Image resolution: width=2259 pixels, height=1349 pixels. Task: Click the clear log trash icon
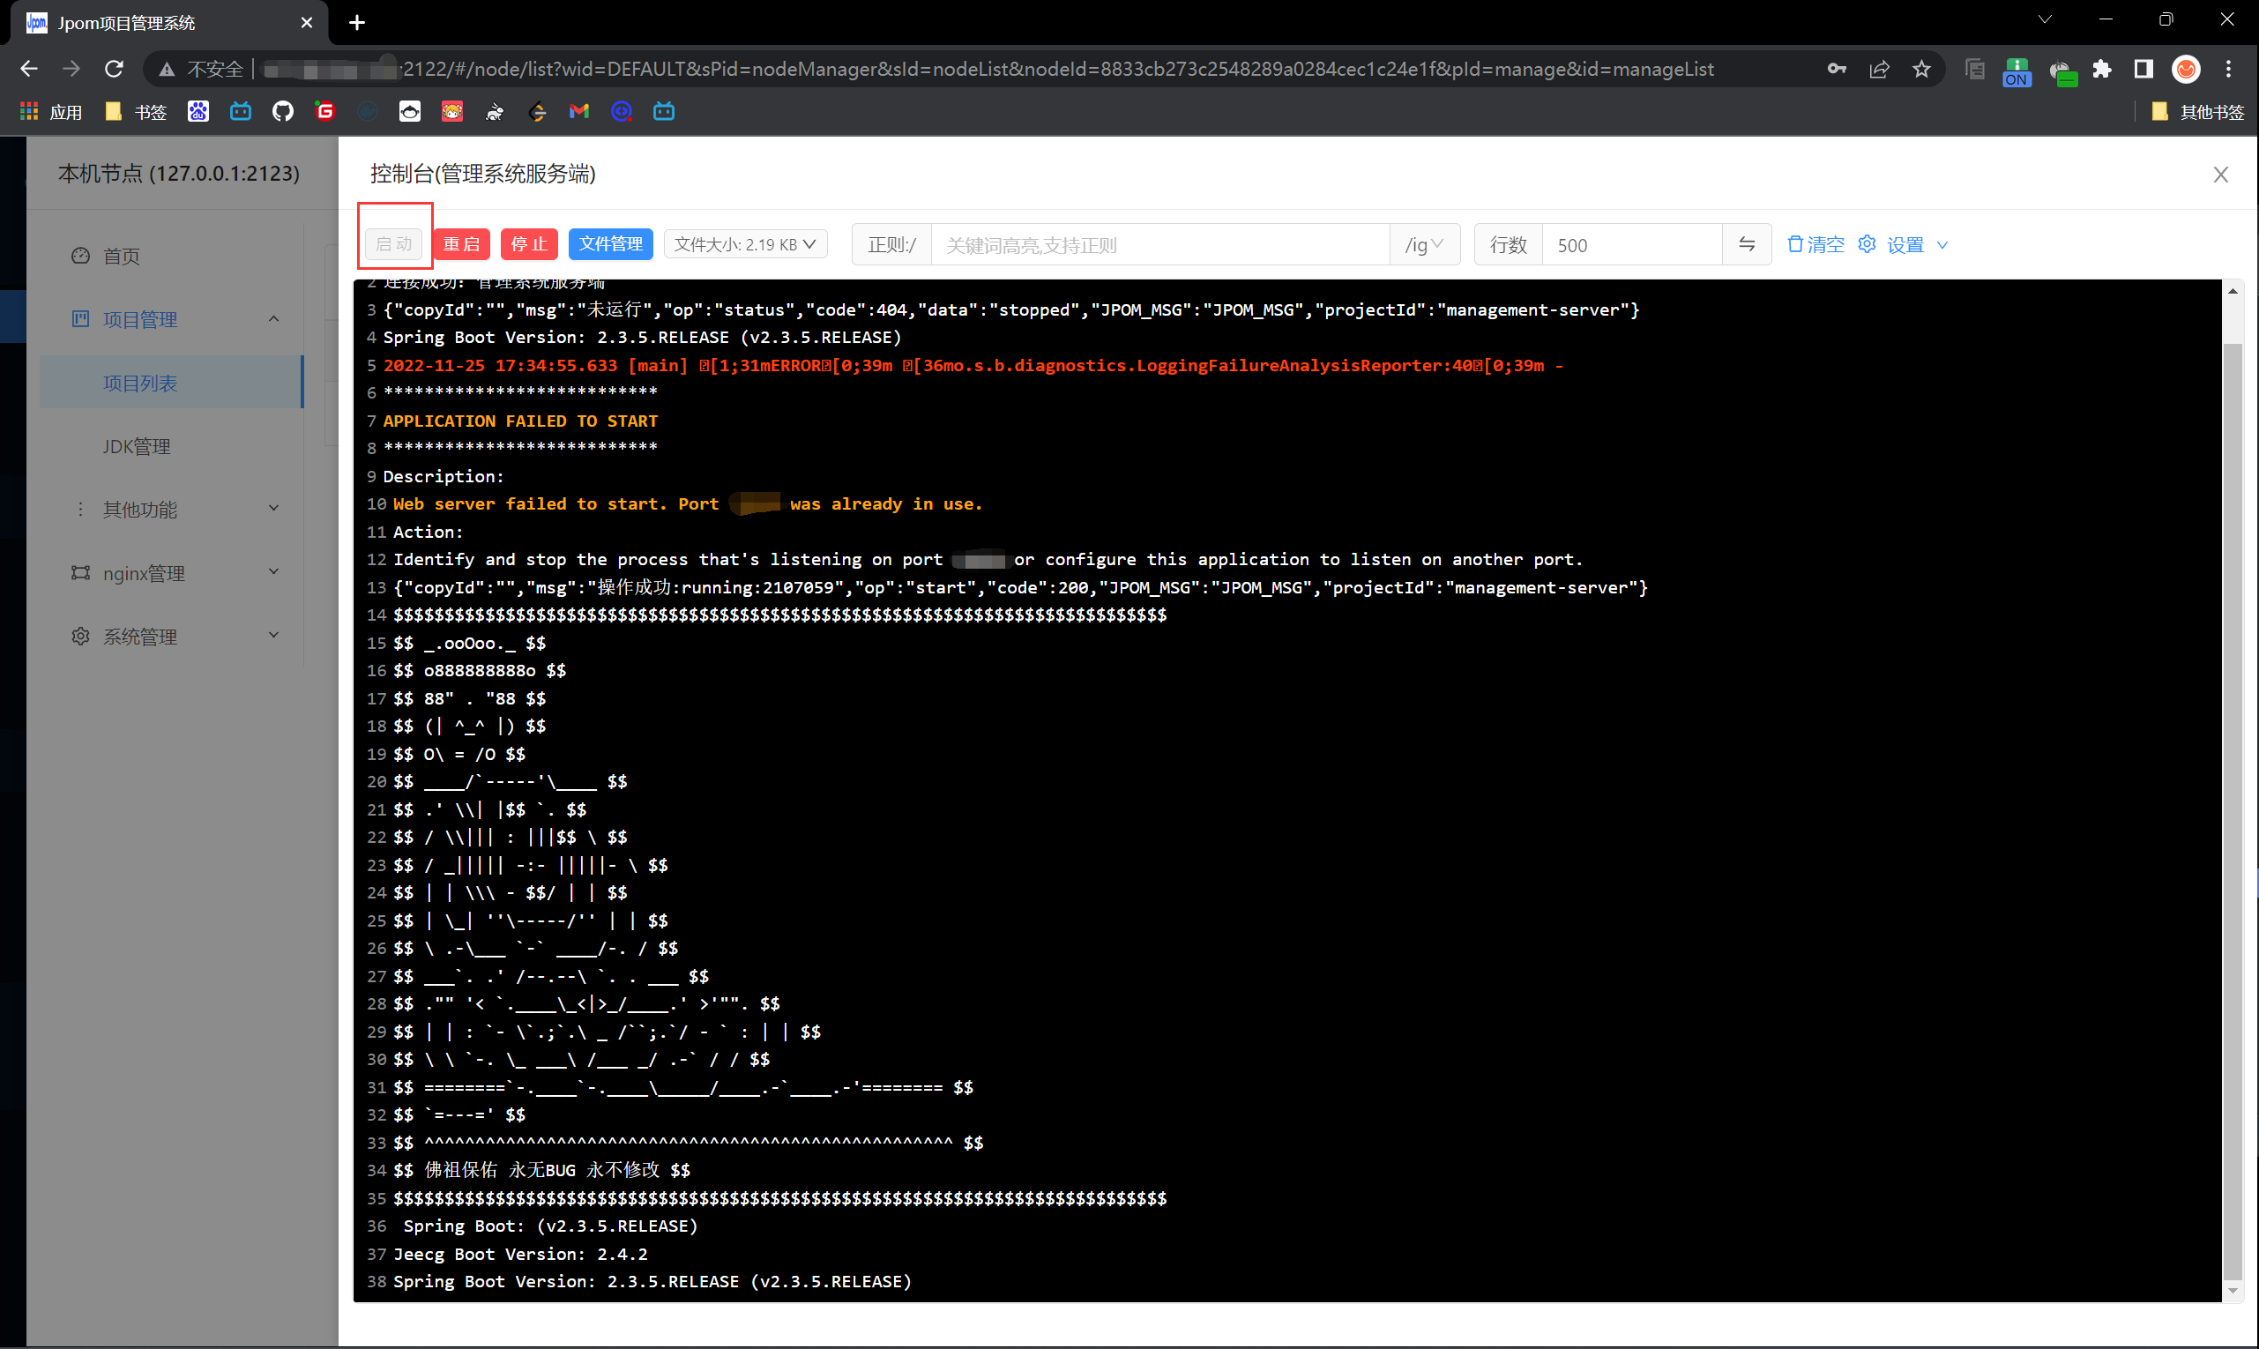coord(1795,244)
